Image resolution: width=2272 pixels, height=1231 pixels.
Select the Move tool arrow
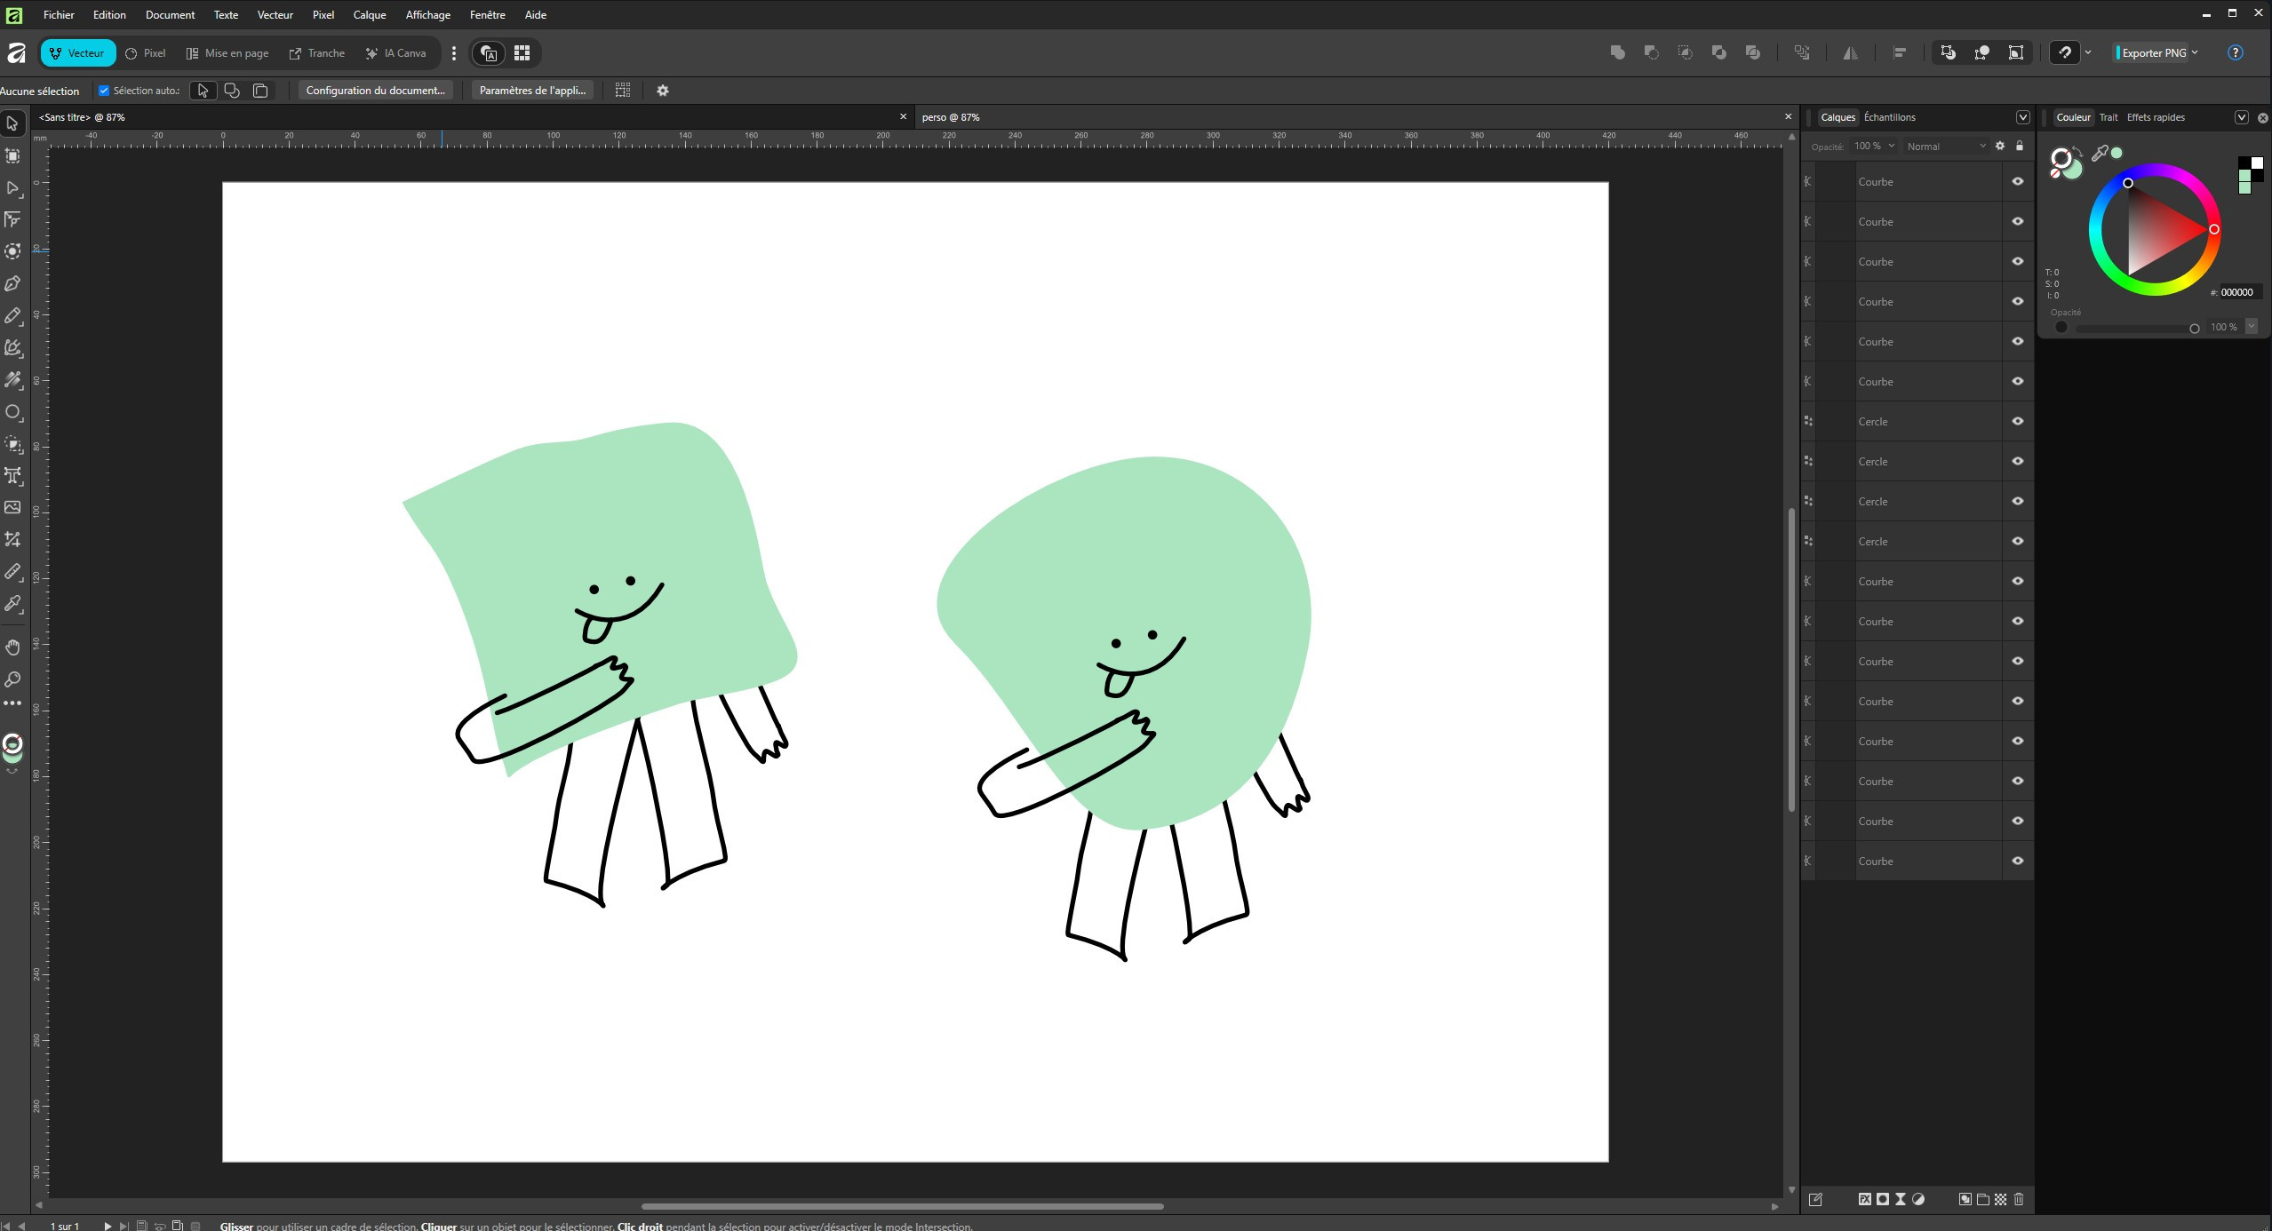click(12, 123)
